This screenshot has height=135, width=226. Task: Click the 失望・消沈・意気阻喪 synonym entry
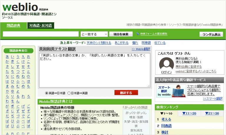136,124
